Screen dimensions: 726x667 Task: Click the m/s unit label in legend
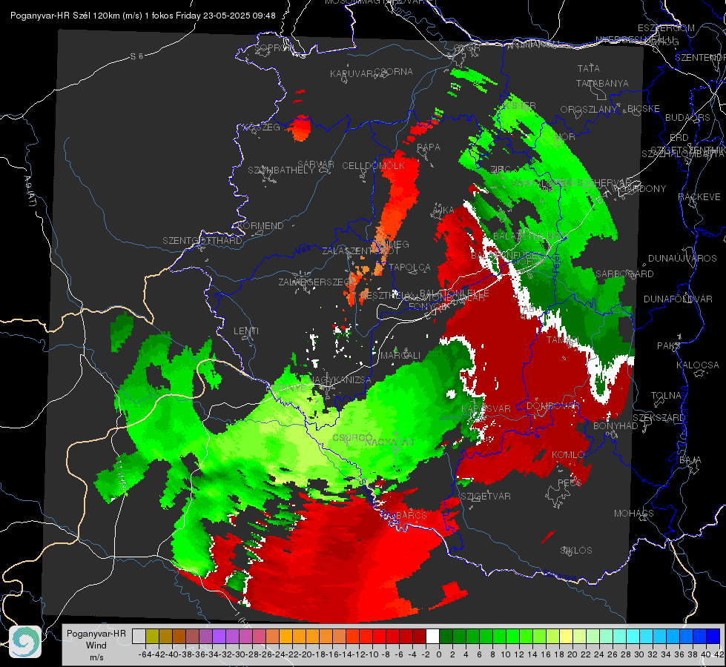tap(96, 657)
